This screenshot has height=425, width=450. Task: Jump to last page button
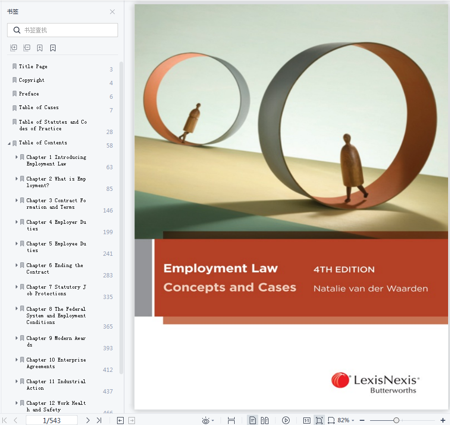[99, 420]
